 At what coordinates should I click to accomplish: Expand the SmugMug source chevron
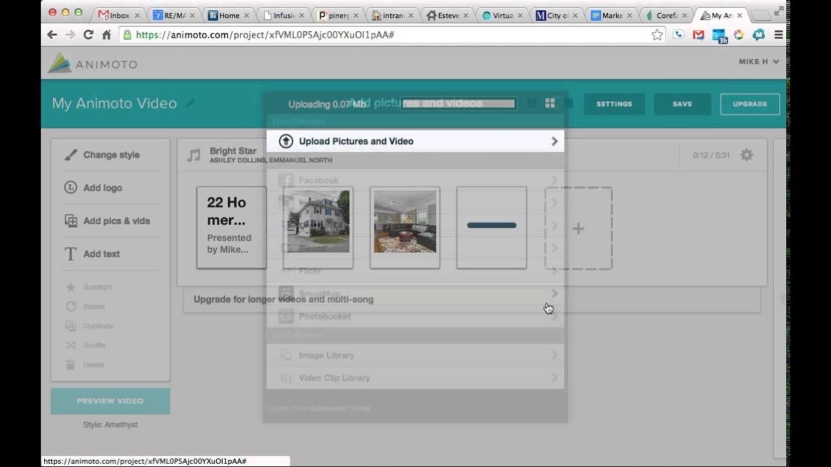tap(554, 294)
